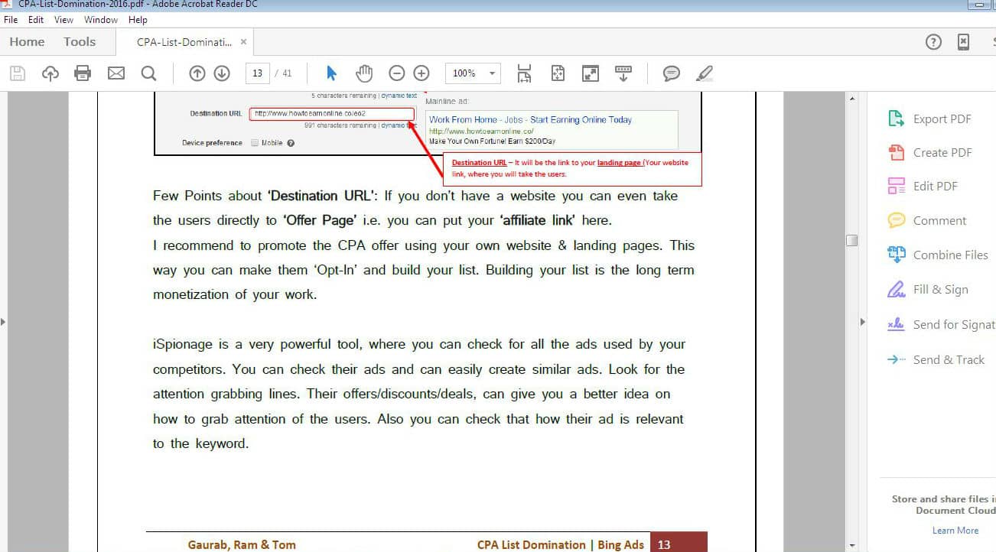Select the Highlight text pen icon
Image resolution: width=996 pixels, height=552 pixels.
point(705,73)
